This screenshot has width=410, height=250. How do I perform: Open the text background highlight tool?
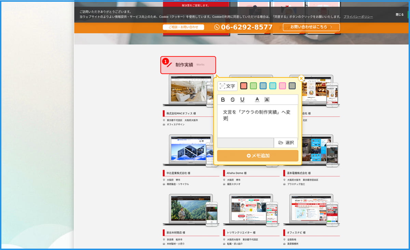tap(267, 100)
